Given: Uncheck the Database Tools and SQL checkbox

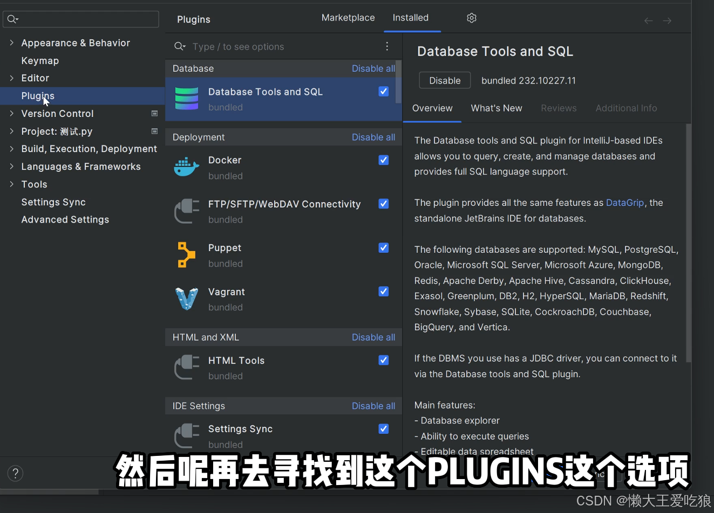Looking at the screenshot, I should coord(384,92).
